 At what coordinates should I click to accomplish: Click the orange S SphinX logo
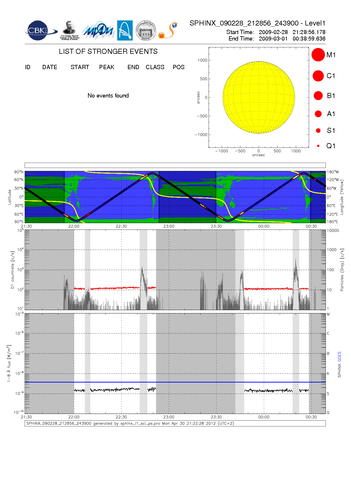pyautogui.click(x=168, y=31)
